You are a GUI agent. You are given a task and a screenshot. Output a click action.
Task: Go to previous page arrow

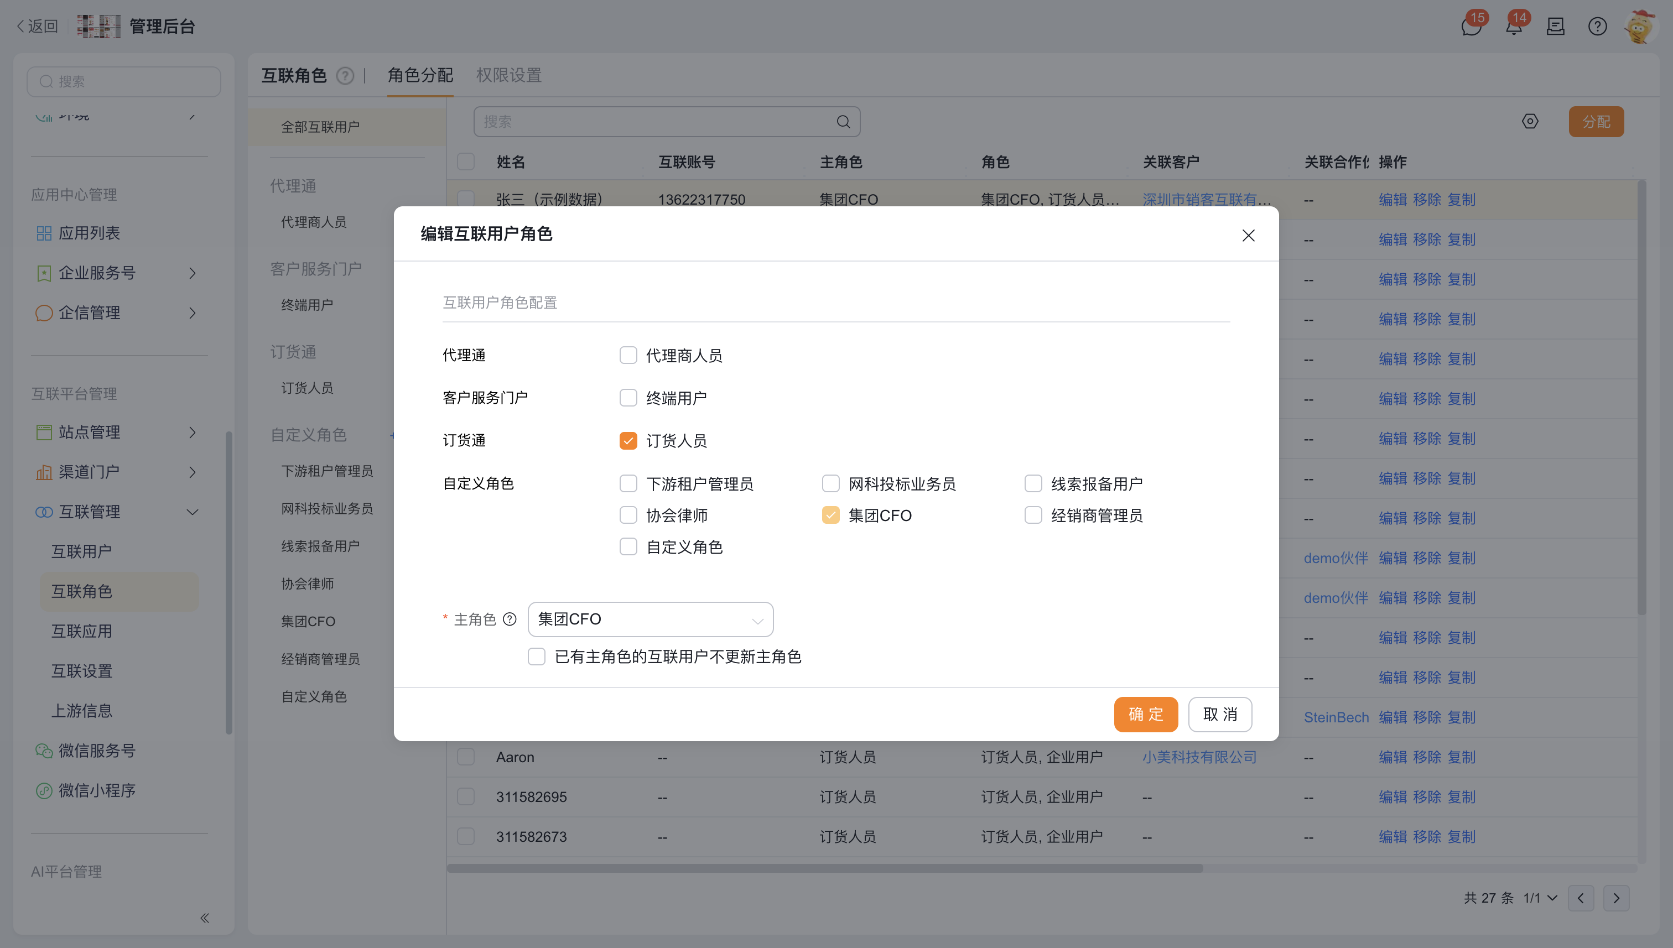1581,899
